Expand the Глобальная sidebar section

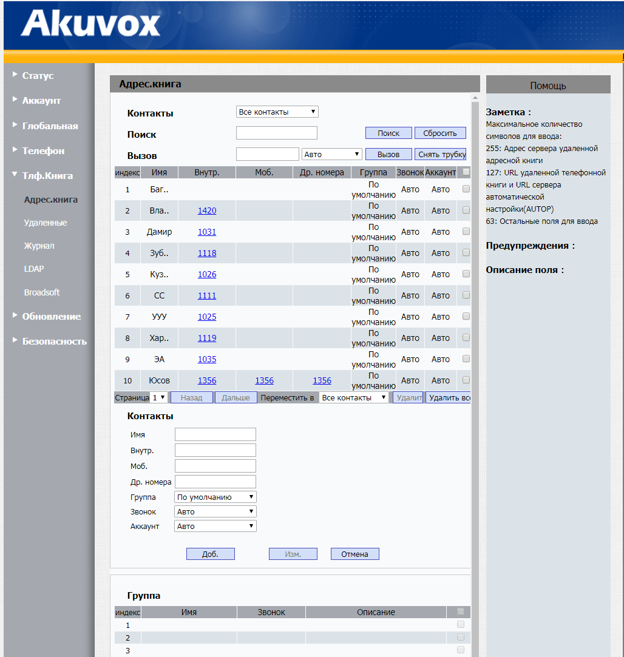click(x=50, y=126)
